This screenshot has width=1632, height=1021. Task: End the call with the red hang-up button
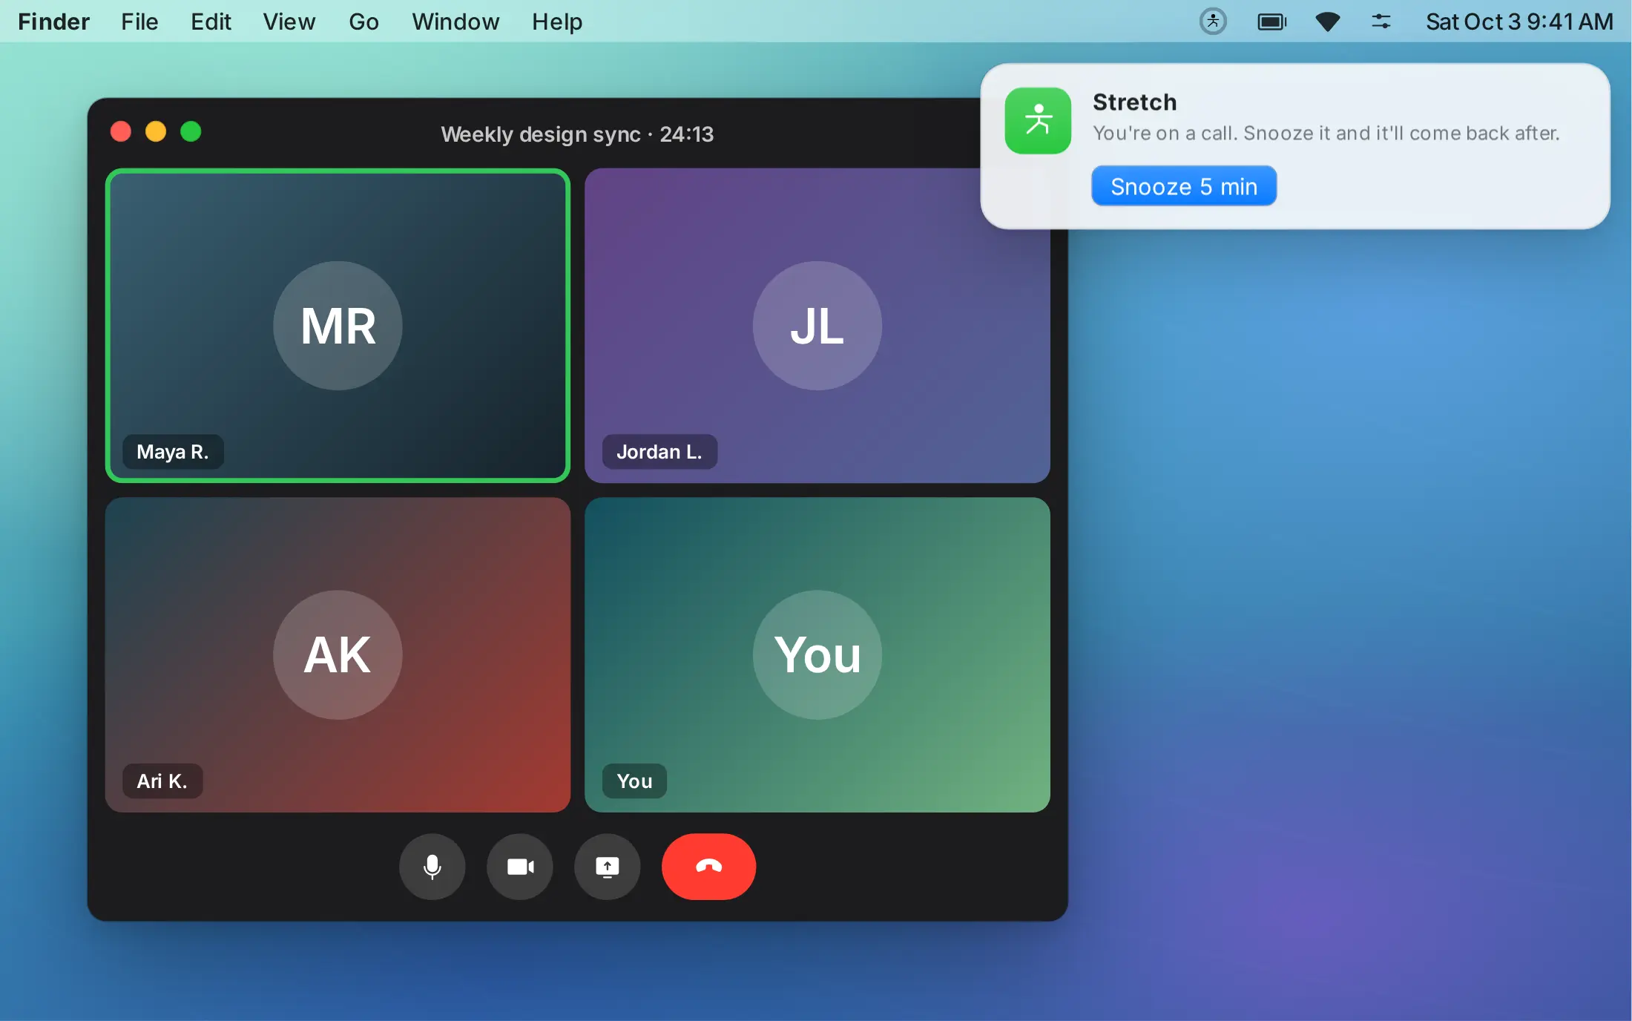pyautogui.click(x=708, y=867)
